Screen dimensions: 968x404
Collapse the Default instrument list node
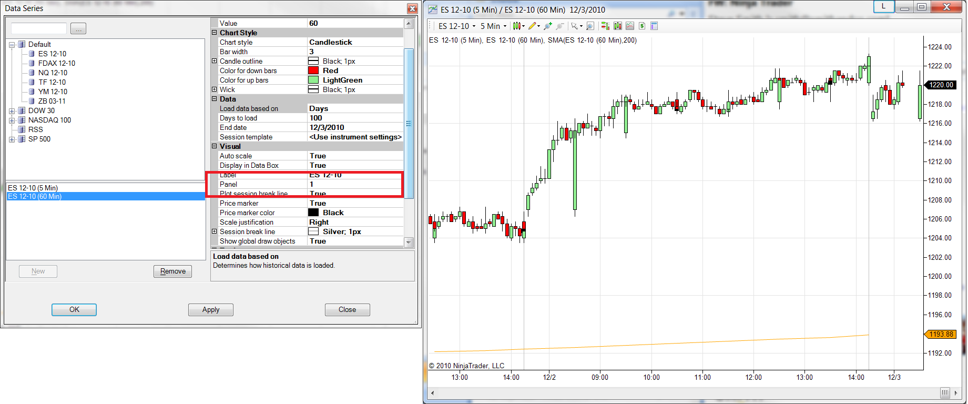12,45
